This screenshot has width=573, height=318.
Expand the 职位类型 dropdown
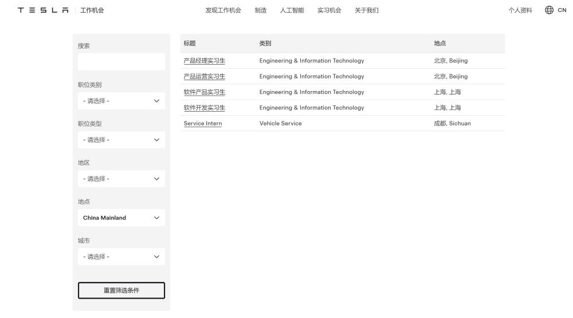pyautogui.click(x=121, y=140)
